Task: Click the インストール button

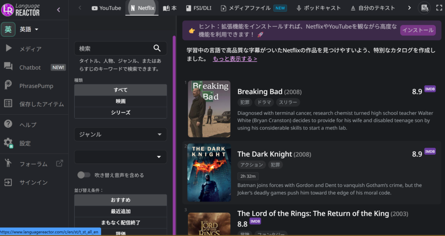Action: 417,30
